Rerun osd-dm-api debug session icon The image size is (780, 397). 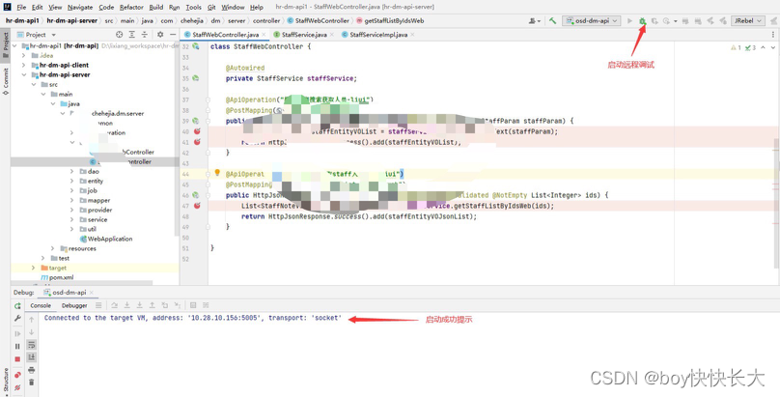click(x=17, y=306)
